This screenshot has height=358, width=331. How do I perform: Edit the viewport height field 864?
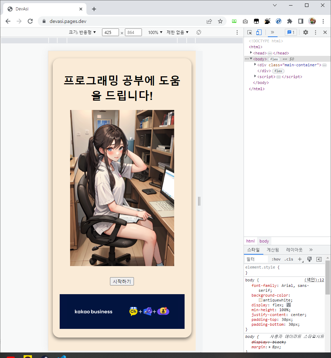(x=133, y=32)
